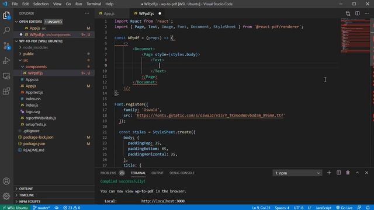The height and width of the screenshot is (210, 374).
Task: Create a new terminal with plus icon
Action: pos(329,173)
